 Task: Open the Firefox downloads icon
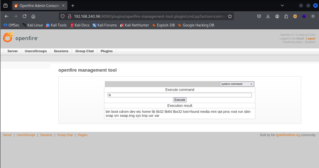click(x=268, y=16)
